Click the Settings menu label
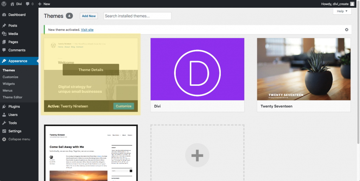Screen dimensions: 360x181 tap(15, 131)
